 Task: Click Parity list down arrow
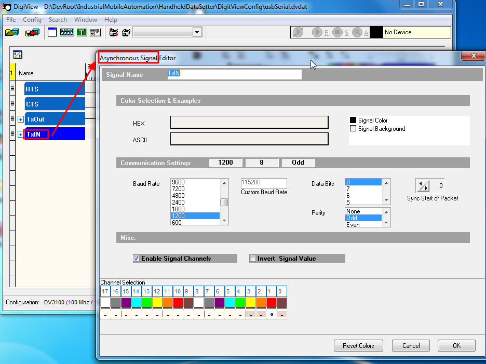tap(386, 222)
